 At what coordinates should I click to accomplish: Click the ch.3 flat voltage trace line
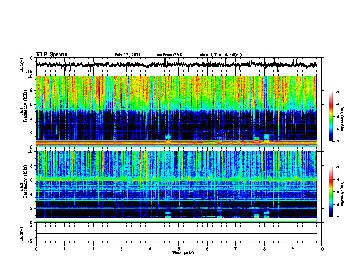click(x=176, y=233)
